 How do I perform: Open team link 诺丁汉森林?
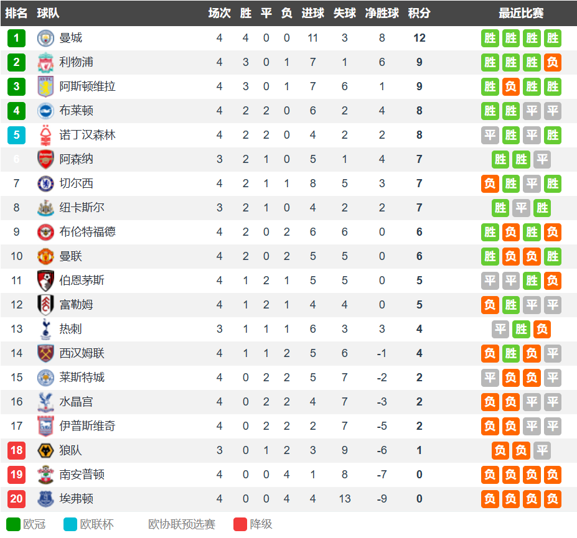87,135
